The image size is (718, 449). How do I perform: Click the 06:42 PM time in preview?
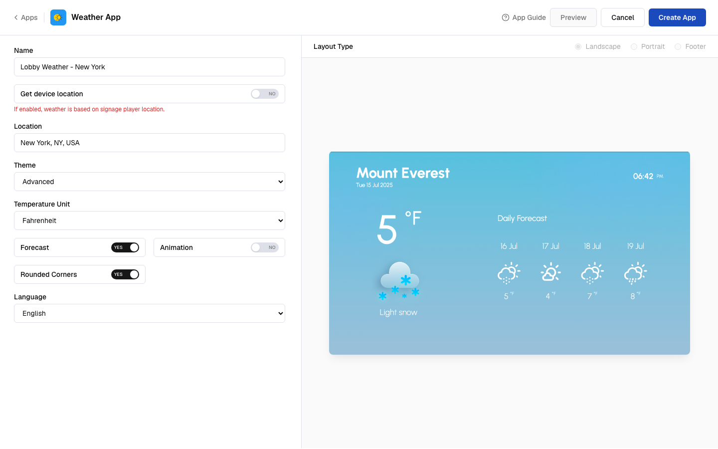pos(648,176)
